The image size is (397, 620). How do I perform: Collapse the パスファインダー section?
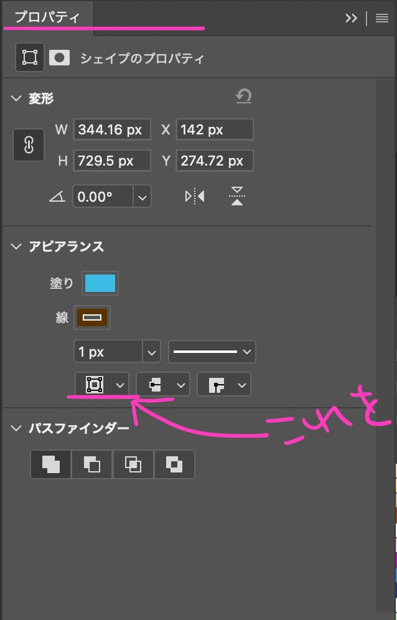coord(16,428)
